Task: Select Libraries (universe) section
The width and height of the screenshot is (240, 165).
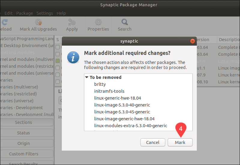Action: pyautogui.click(x=27, y=101)
